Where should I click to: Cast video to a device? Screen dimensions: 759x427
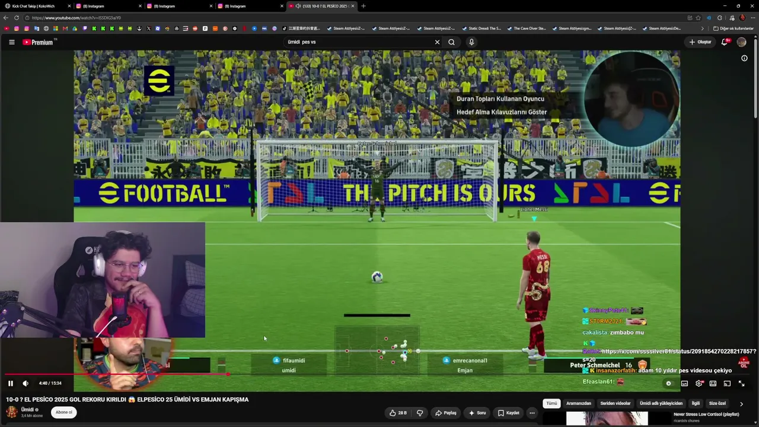point(727,383)
